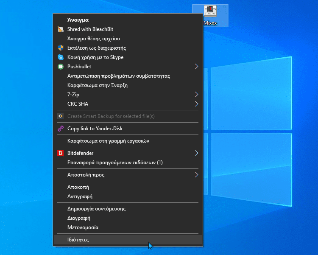Click the BleachBit shred icon
The width and height of the screenshot is (318, 255).
61,29
